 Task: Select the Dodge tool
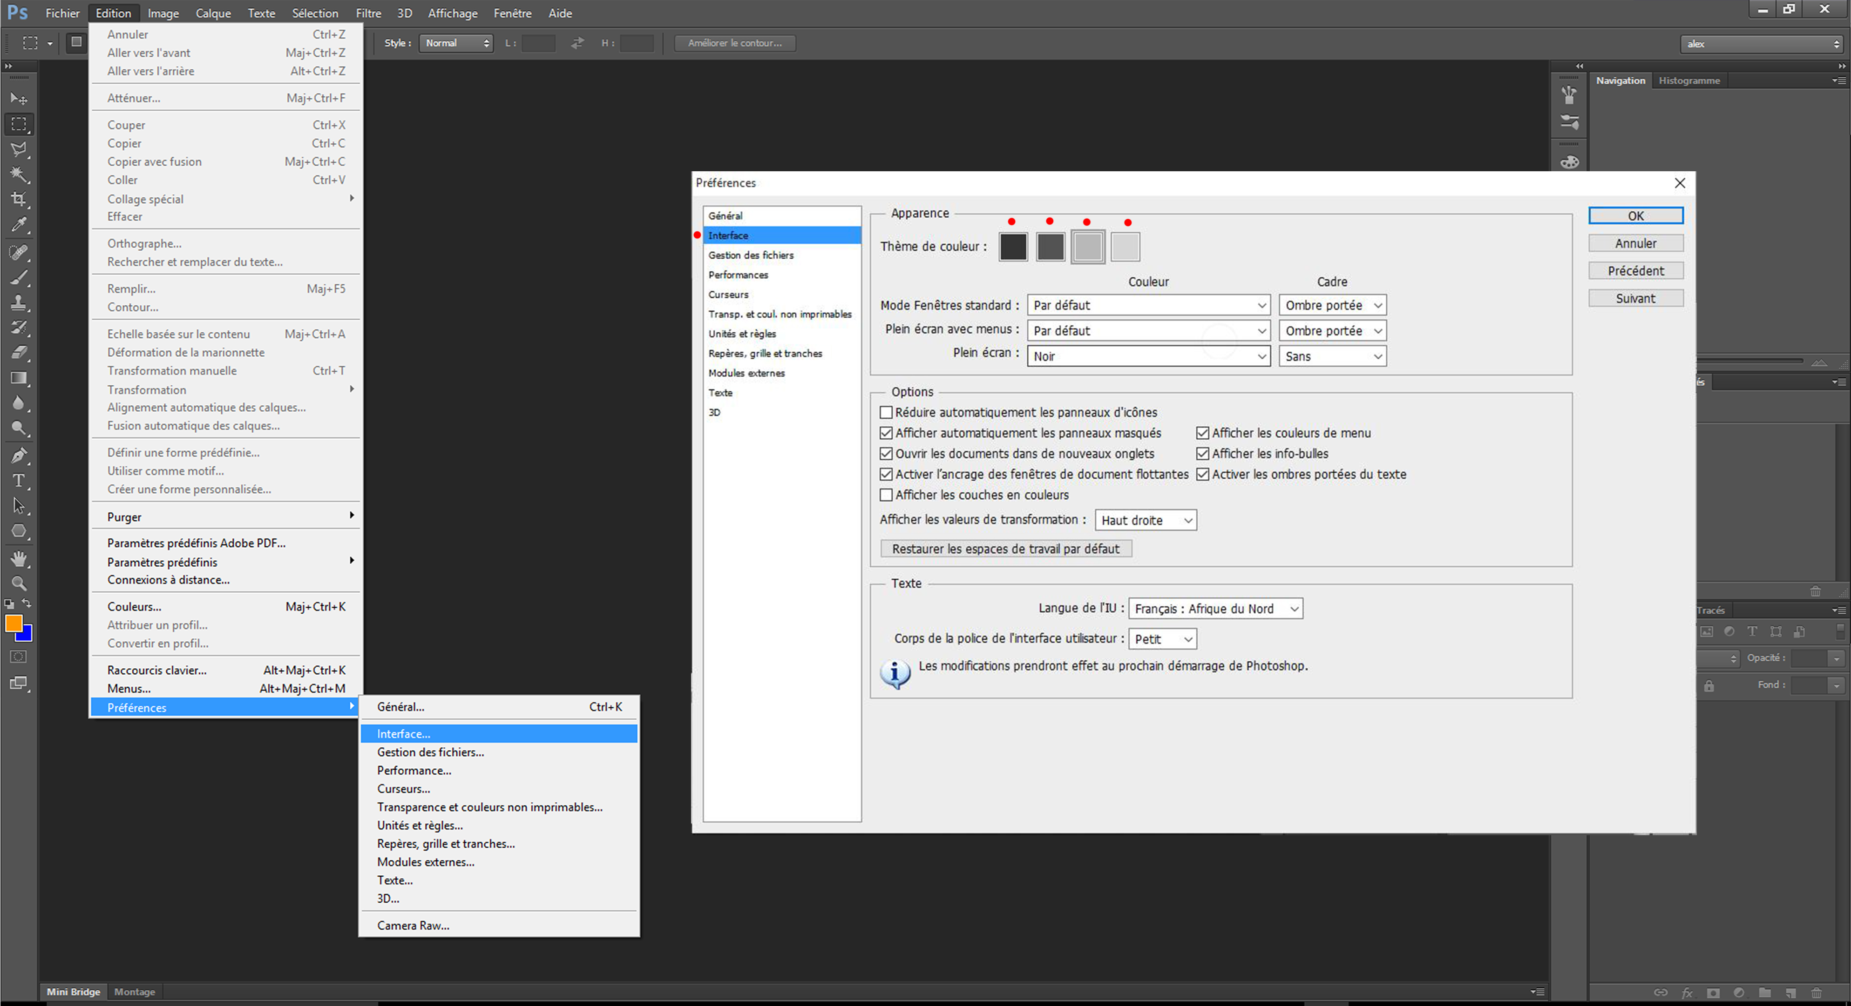(x=19, y=429)
